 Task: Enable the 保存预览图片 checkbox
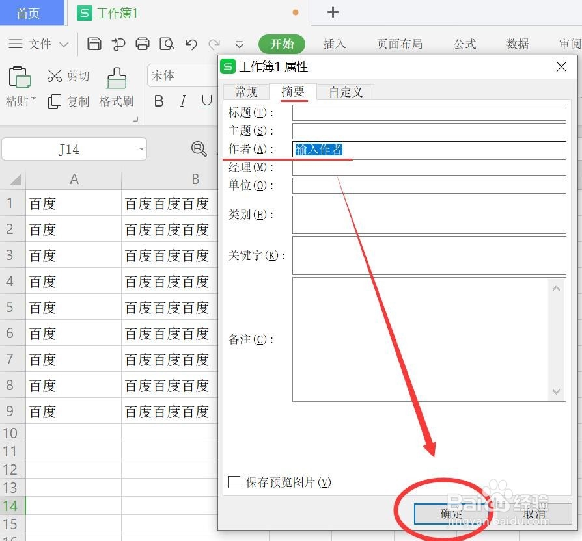click(x=234, y=482)
